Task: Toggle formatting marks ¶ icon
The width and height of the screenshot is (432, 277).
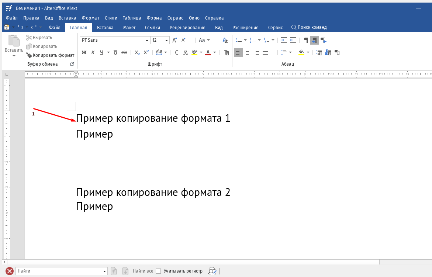Action: tap(306, 40)
